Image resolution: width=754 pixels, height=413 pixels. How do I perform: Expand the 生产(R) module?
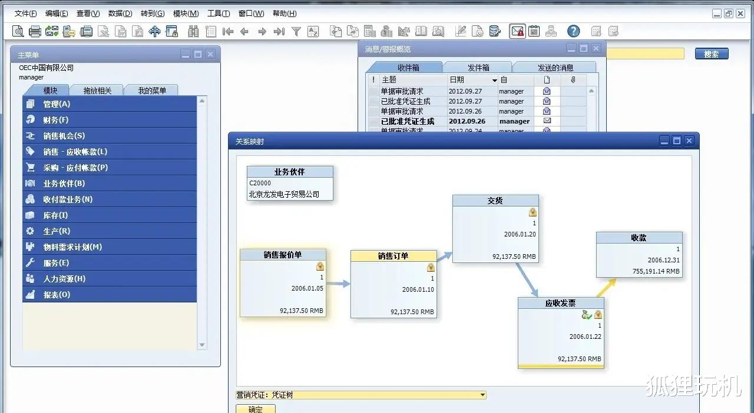110,231
